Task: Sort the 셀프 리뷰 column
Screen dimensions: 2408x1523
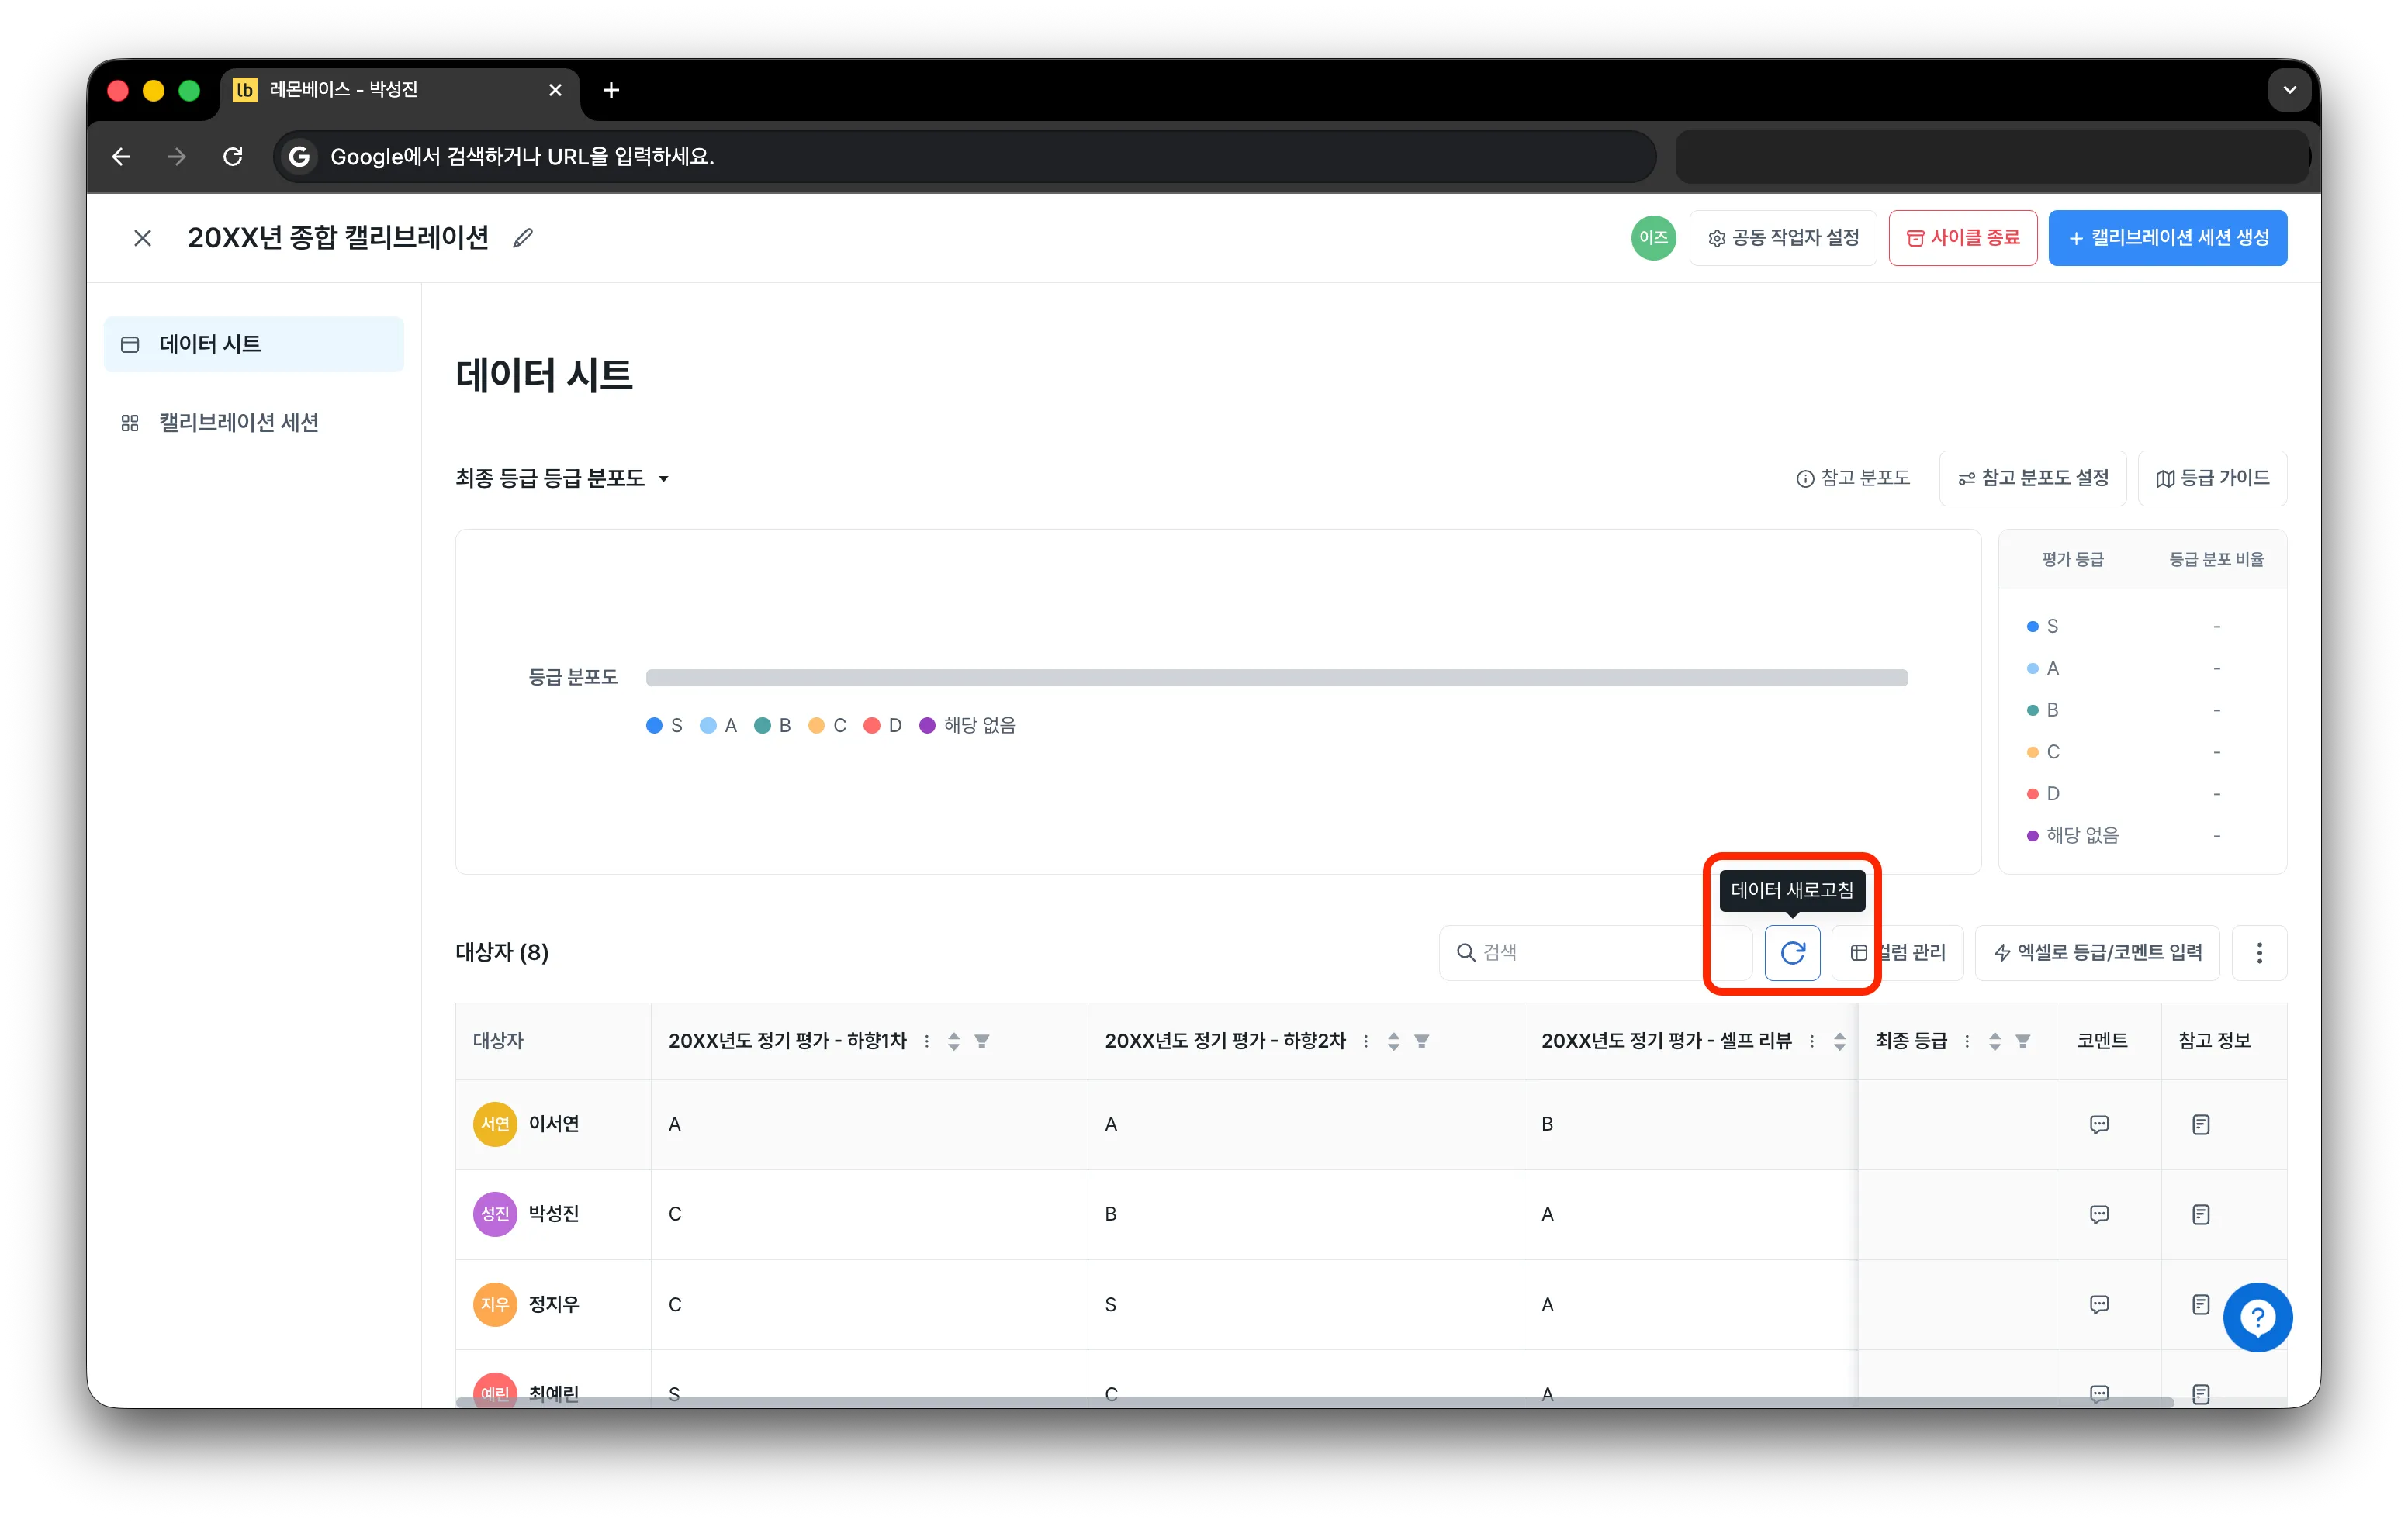Action: (1839, 1041)
